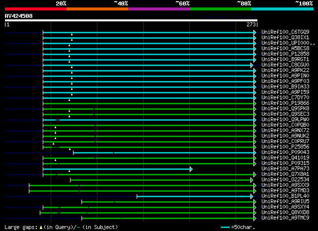Select the cyan alignment bar of UniRef100_P09043
Screen dimensions: 318x231
[x=163, y=153]
